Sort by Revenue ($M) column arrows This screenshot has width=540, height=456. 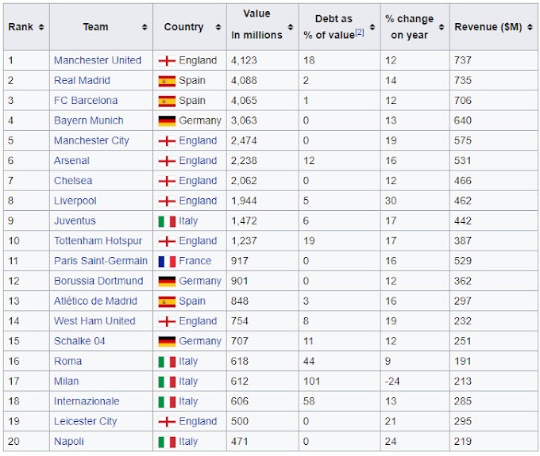click(530, 27)
